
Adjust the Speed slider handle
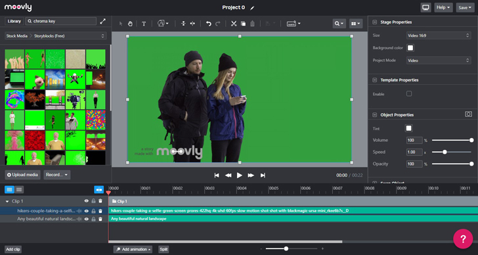click(445, 152)
